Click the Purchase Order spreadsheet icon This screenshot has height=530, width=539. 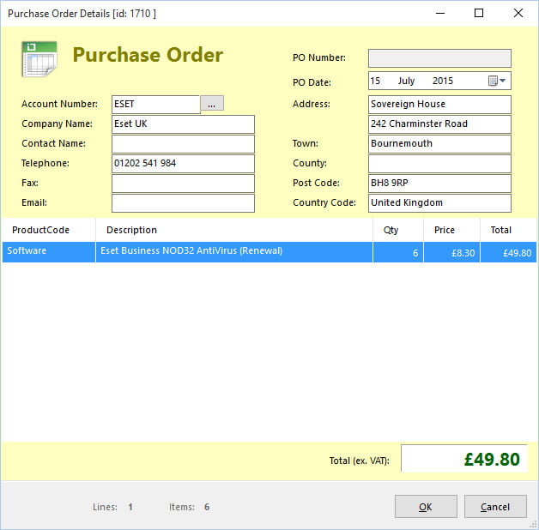[39, 59]
